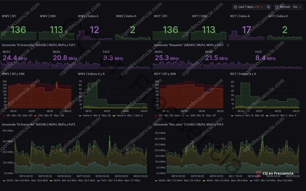Click the WWV SFI value 136

(x=19, y=30)
